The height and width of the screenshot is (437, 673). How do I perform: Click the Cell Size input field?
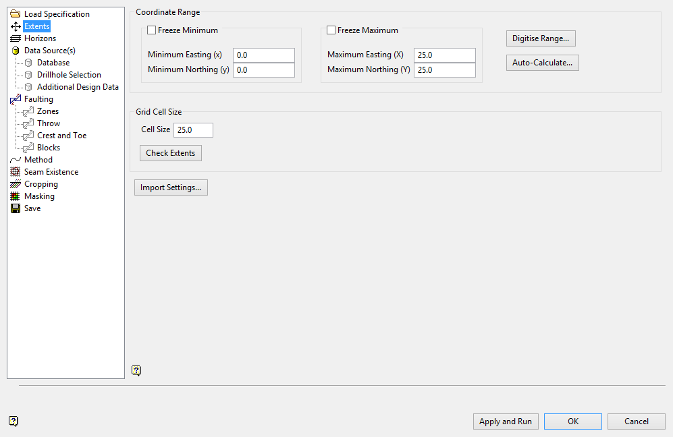click(x=193, y=130)
